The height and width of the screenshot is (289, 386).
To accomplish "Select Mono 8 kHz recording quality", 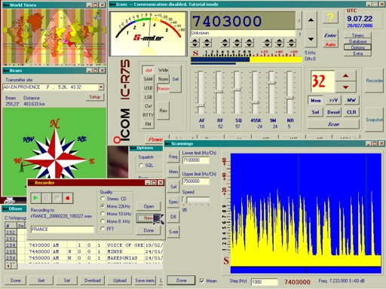I will point(103,221).
